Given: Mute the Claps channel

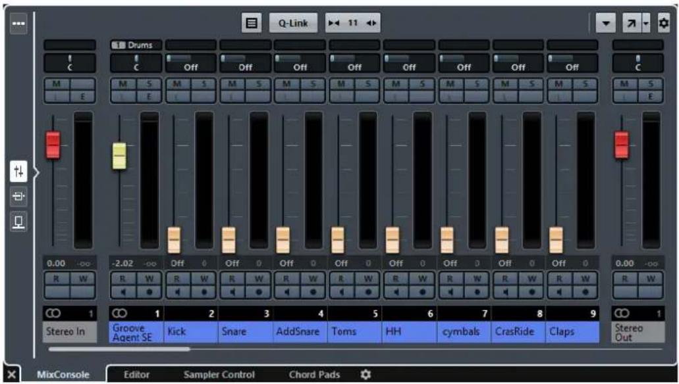Looking at the screenshot, I should point(560,84).
